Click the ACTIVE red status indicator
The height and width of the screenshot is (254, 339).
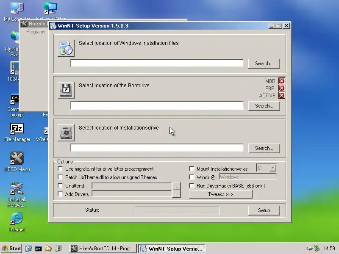pyautogui.click(x=281, y=96)
